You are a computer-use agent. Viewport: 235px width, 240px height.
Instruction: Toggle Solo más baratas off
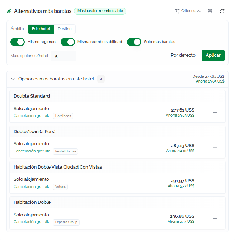134,42
